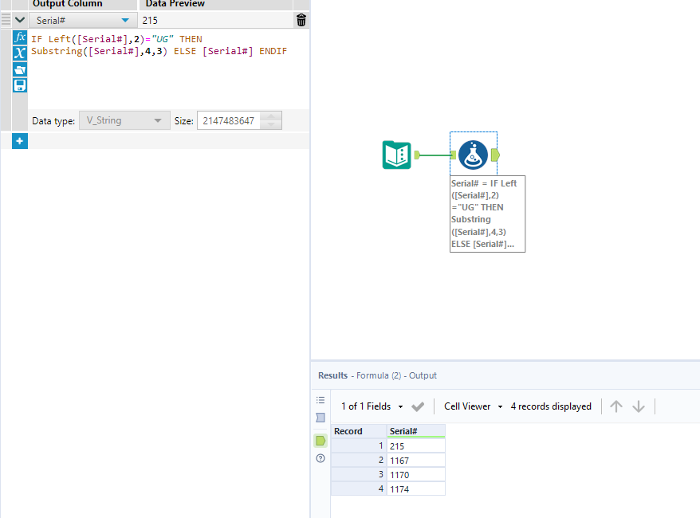The height and width of the screenshot is (518, 700).
Task: Collapse the Serial# expression with the chevron
Action: (19, 19)
